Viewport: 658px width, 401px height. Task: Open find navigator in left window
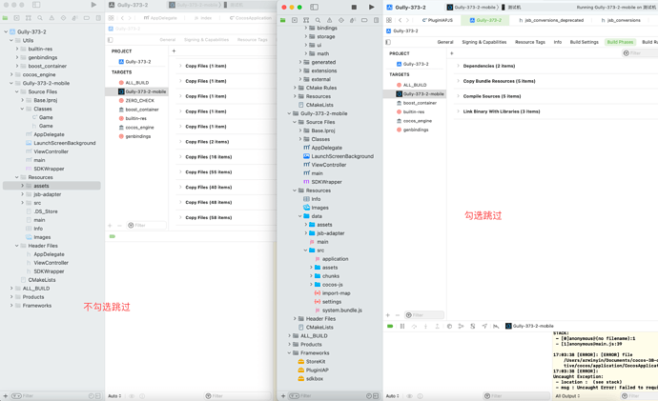40,18
